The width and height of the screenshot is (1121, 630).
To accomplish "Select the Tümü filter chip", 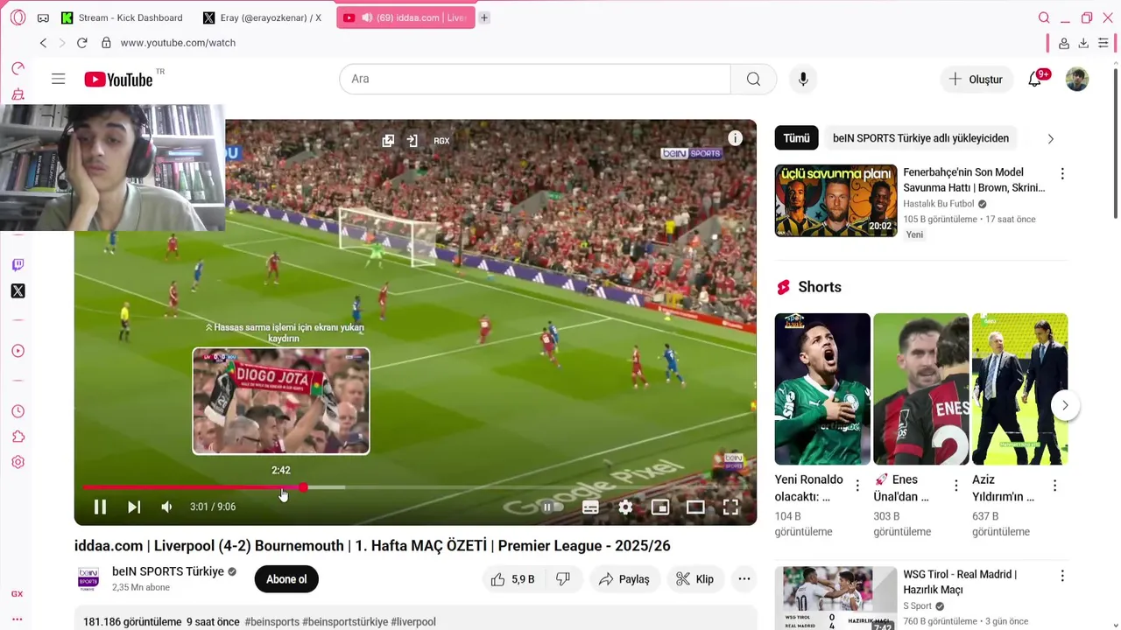I will [796, 138].
